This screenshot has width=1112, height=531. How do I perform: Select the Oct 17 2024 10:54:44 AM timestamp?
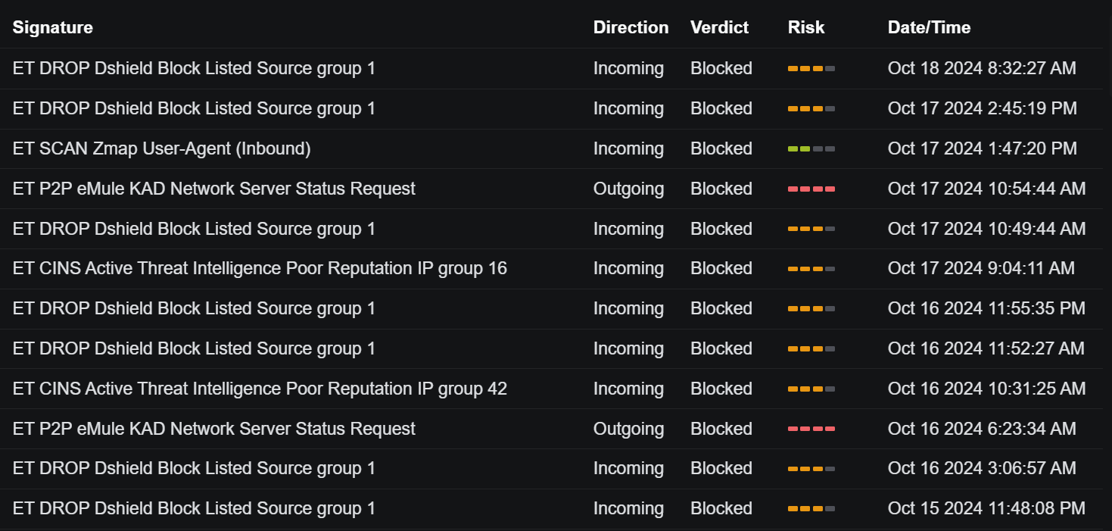point(986,189)
